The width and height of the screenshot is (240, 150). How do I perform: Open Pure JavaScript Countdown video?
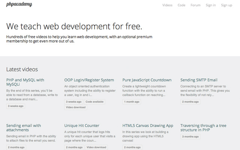147,80
